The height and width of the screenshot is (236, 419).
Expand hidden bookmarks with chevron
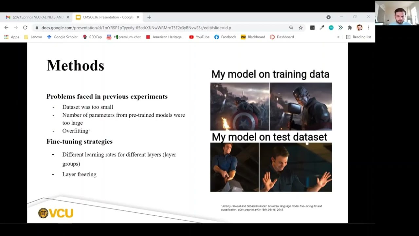(338, 37)
